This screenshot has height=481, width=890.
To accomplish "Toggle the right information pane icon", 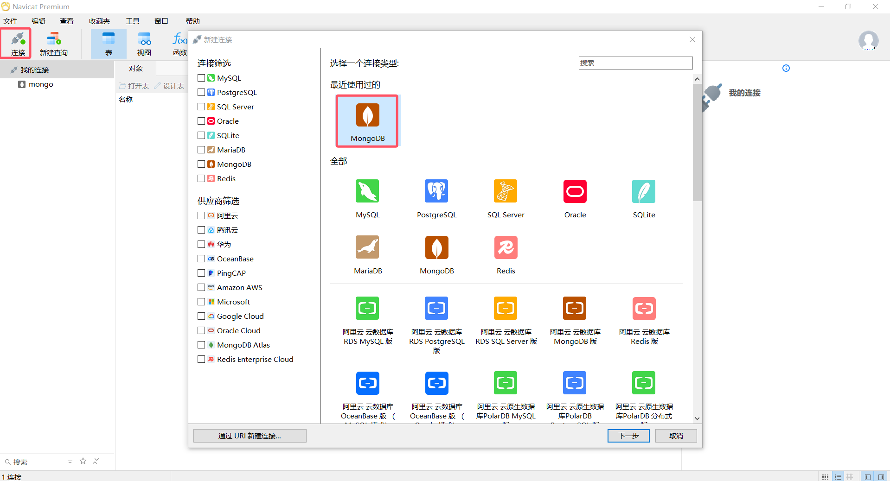I will [x=881, y=476].
